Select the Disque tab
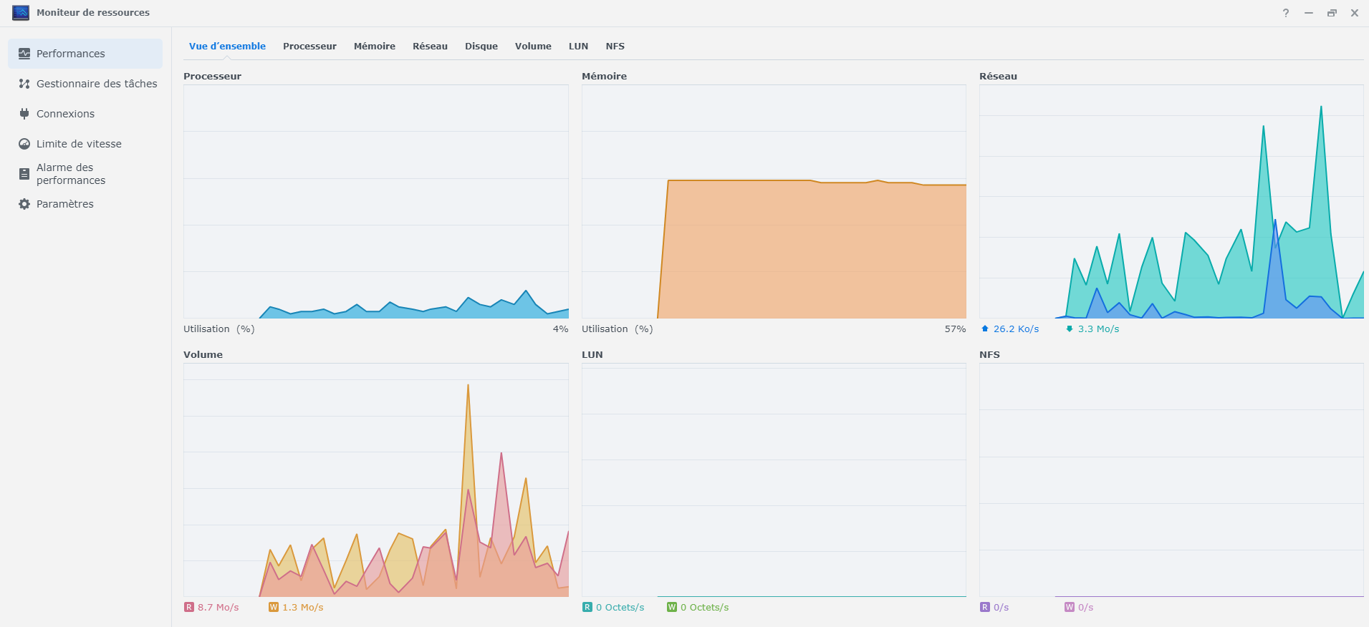 click(x=481, y=47)
